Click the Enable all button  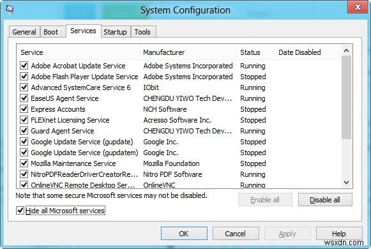click(x=265, y=200)
